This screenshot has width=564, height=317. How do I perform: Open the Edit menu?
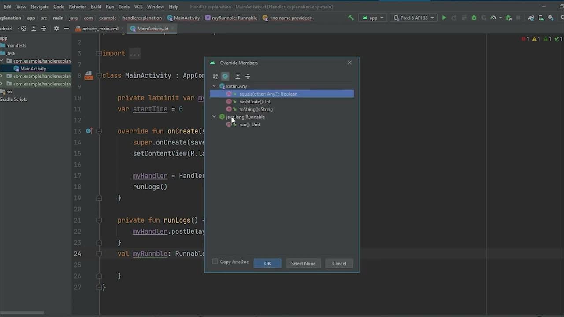[7, 7]
